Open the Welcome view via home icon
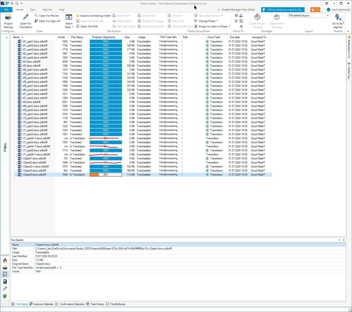Image resolution: width=352 pixels, height=312 pixels. (x=5, y=260)
